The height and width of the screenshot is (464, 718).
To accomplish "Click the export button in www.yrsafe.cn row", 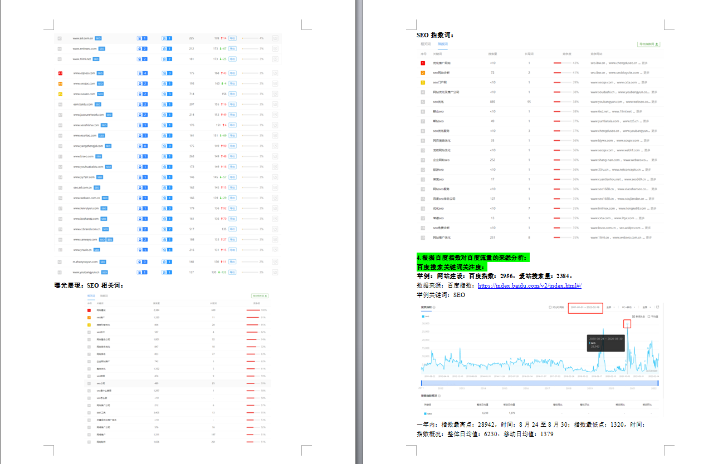I will (233, 250).
